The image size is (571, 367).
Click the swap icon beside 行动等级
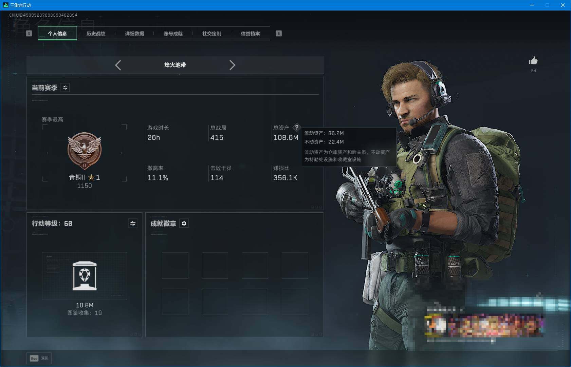[133, 223]
